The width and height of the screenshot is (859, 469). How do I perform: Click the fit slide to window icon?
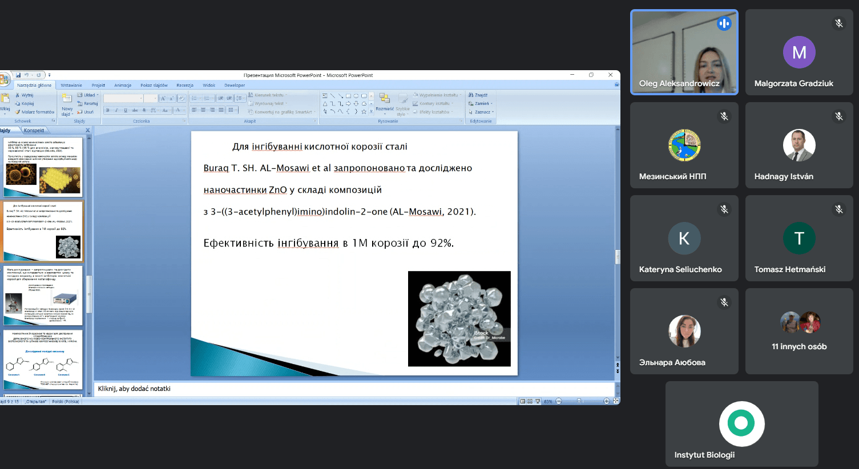click(x=616, y=401)
